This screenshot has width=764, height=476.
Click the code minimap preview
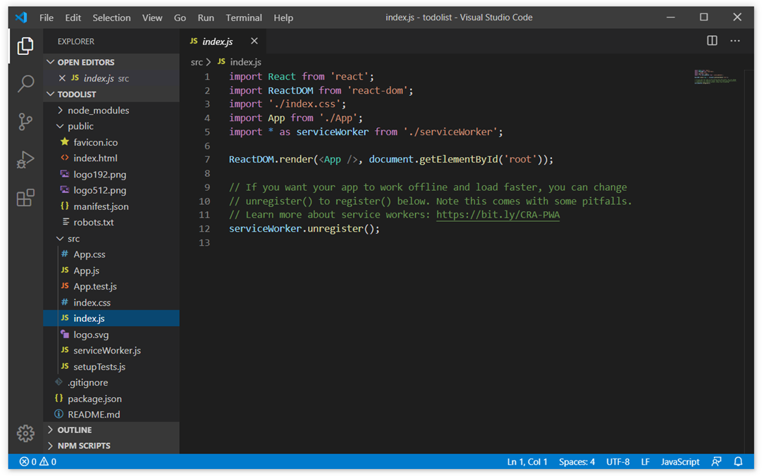pyautogui.click(x=715, y=77)
